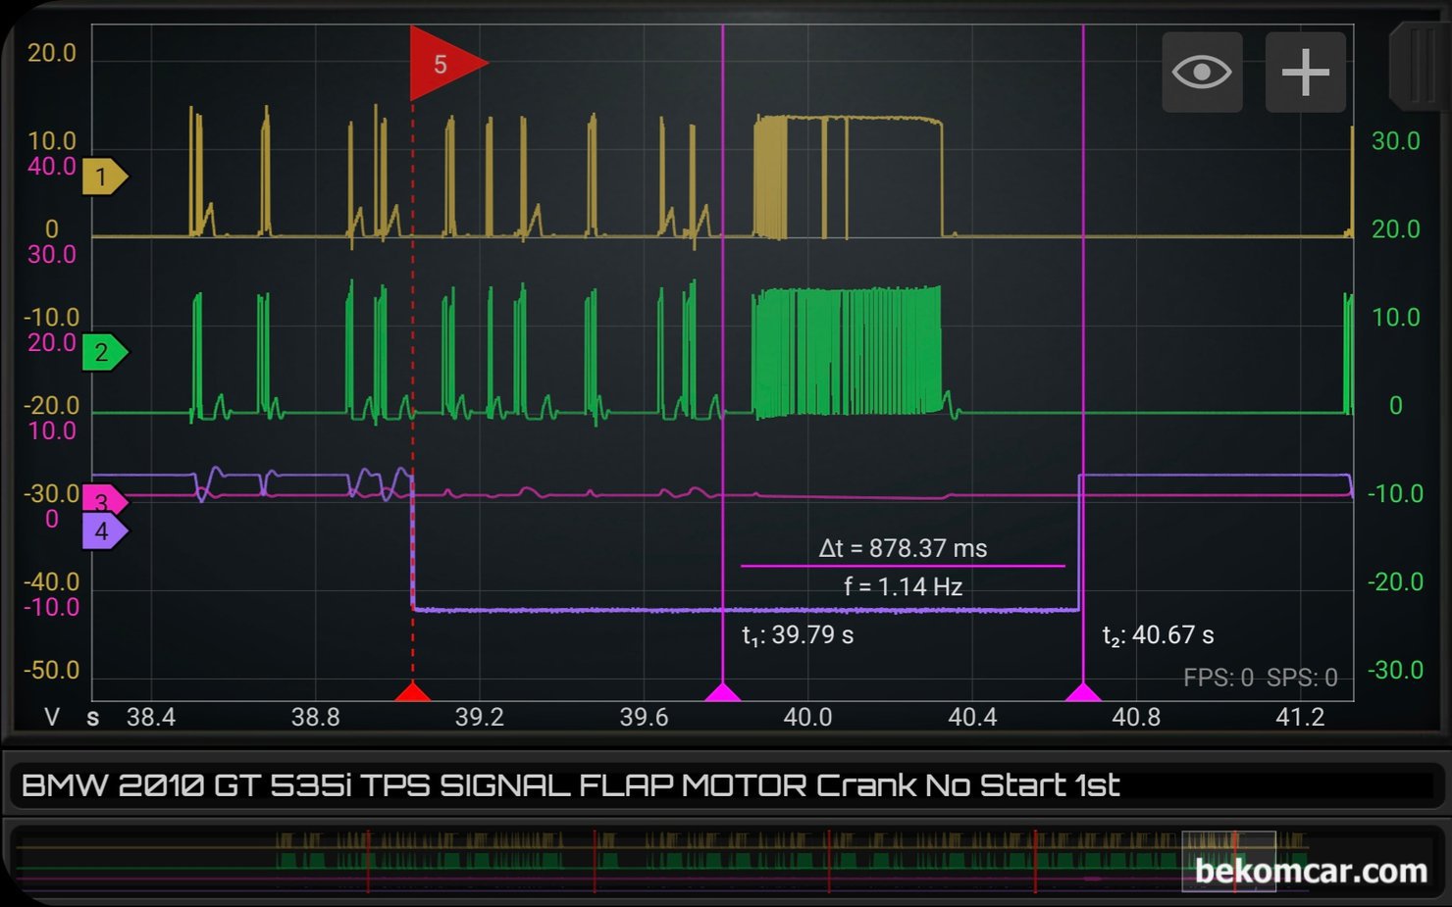
Task: Select channel 2 green label tag
Action: coord(104,352)
